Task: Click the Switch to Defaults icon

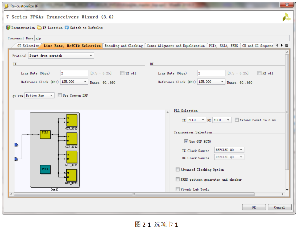Action: [x=67, y=28]
